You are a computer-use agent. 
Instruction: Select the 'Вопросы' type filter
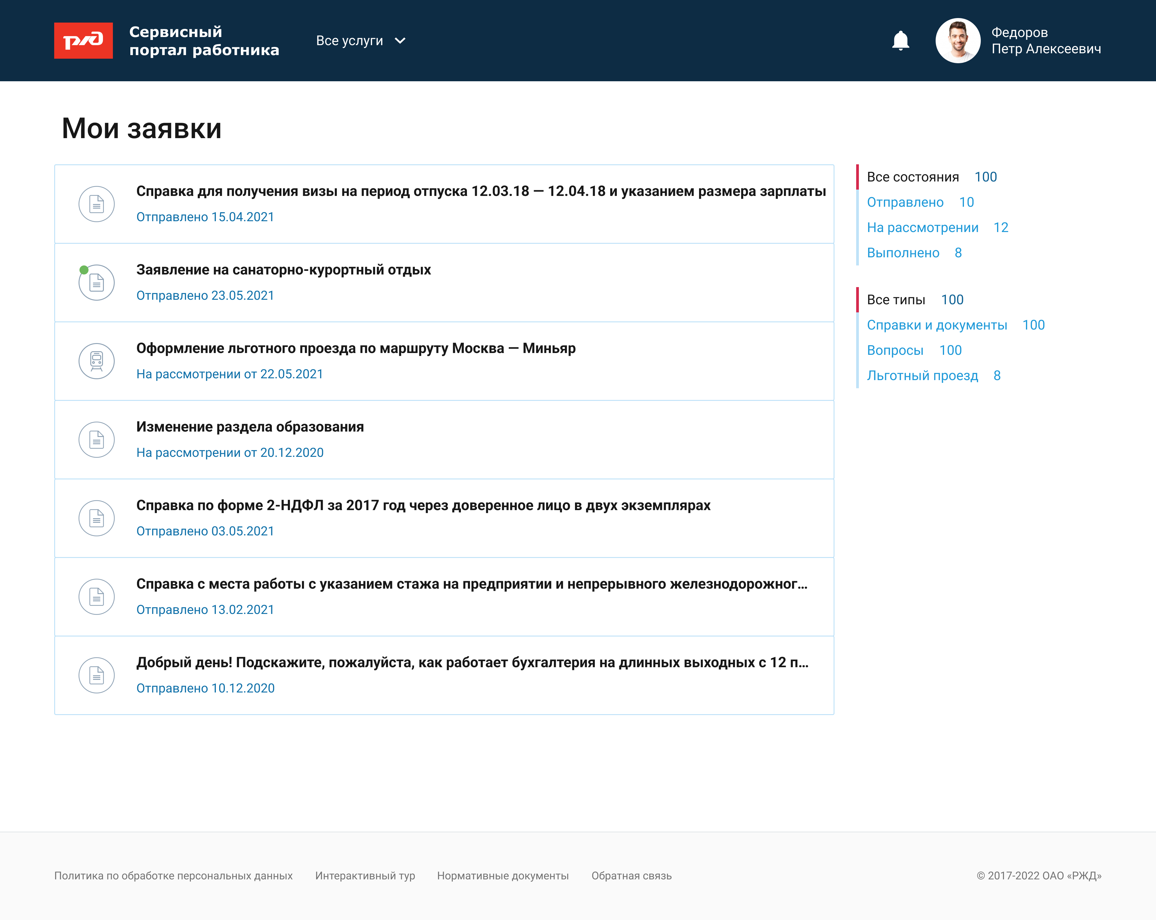point(895,350)
